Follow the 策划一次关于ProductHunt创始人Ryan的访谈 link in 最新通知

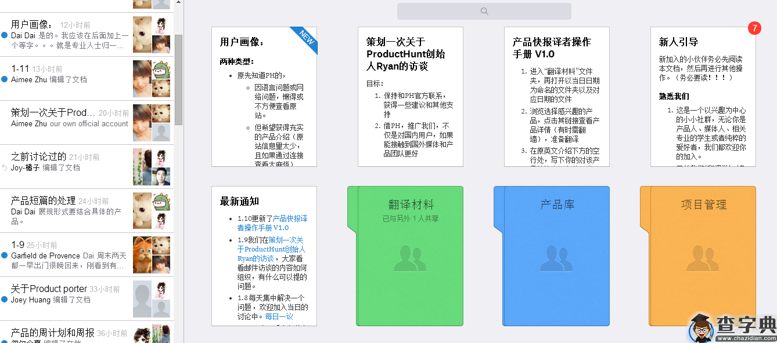271,249
